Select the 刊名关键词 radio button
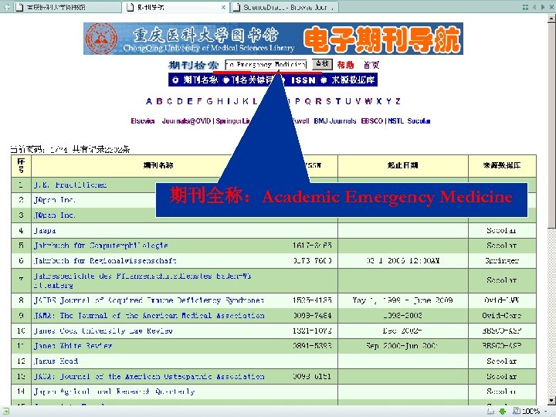Viewport: 556px width, 417px height. pyautogui.click(x=225, y=80)
